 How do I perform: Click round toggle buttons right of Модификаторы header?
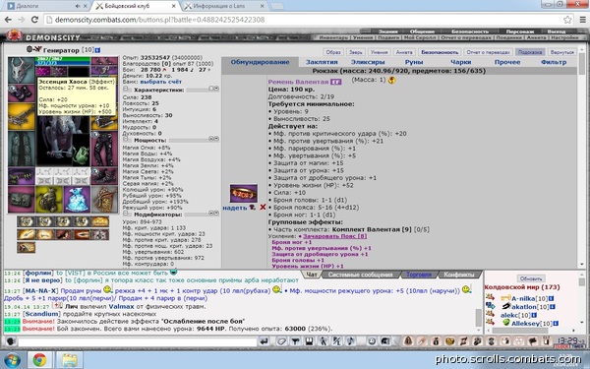pyautogui.click(x=213, y=213)
